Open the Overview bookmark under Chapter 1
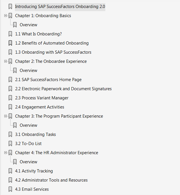 (x=28, y=25)
